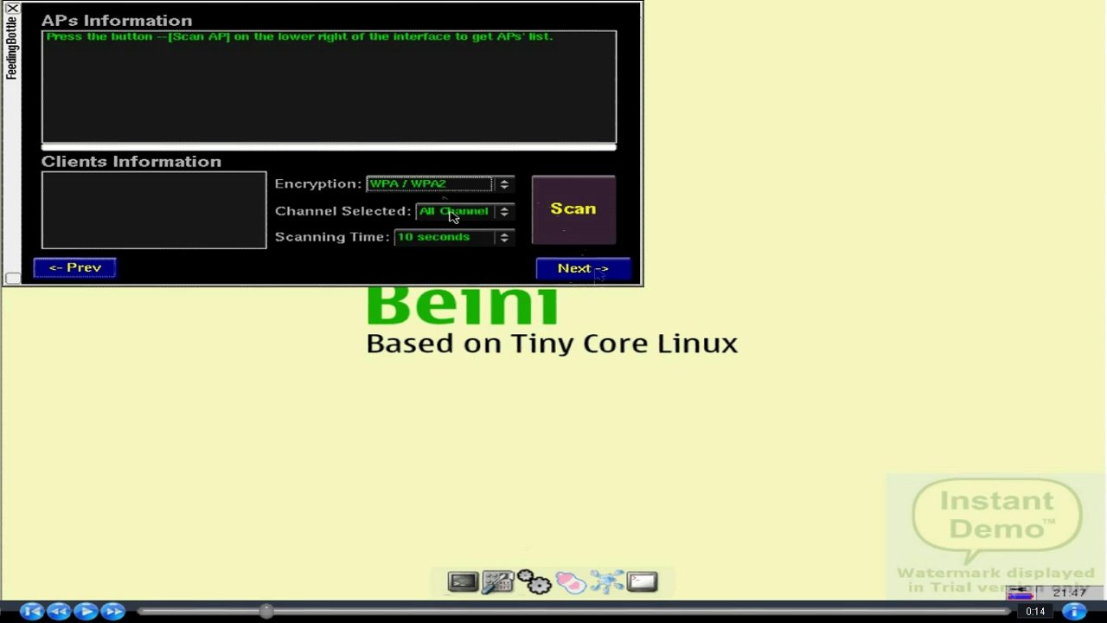Click the 'APs Information' heading

click(117, 21)
